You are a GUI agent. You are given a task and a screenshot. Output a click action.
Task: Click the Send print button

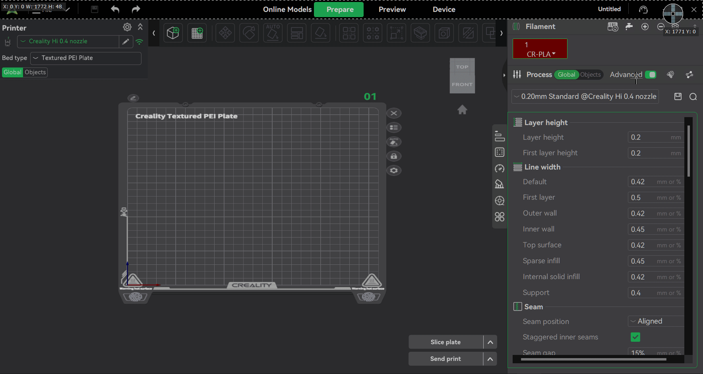(446, 359)
